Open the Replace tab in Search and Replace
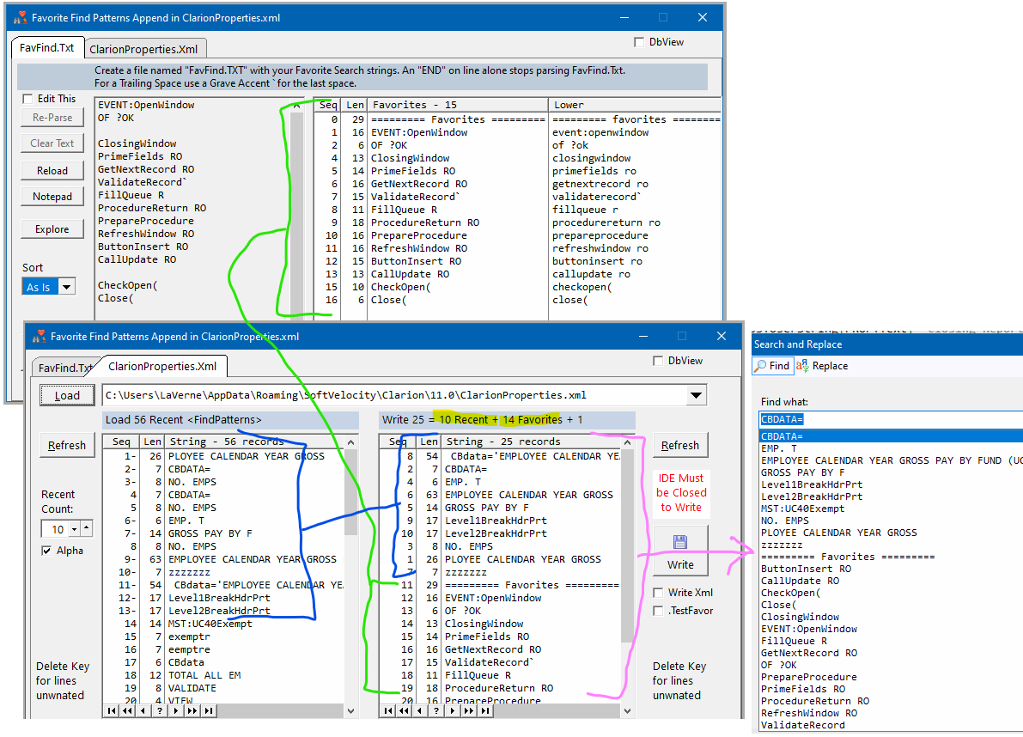Screen dimensions: 1023x737 [822, 366]
